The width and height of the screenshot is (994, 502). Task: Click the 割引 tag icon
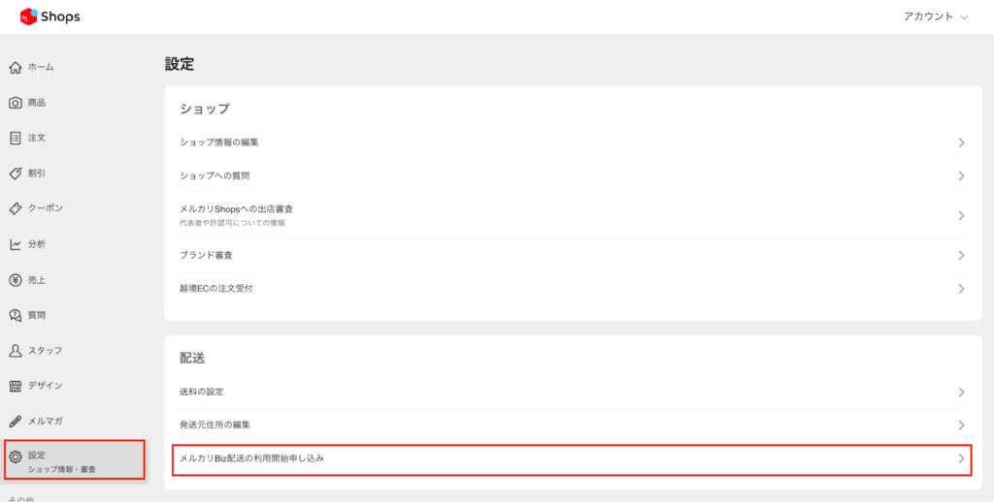16,173
